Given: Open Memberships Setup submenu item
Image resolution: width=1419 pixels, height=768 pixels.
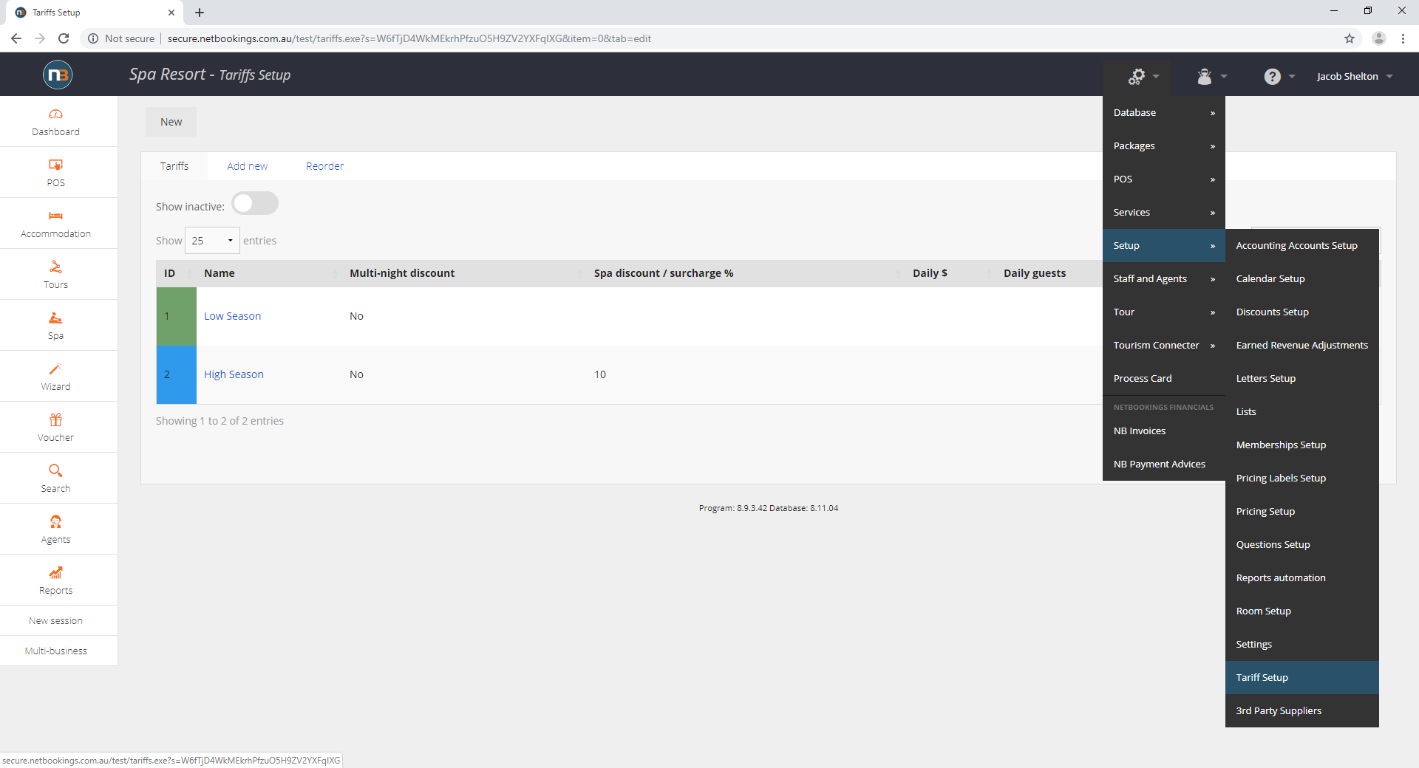Looking at the screenshot, I should (x=1302, y=445).
